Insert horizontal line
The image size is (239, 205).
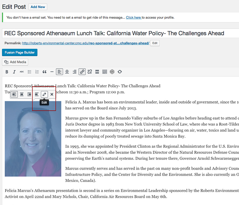coord(52,72)
